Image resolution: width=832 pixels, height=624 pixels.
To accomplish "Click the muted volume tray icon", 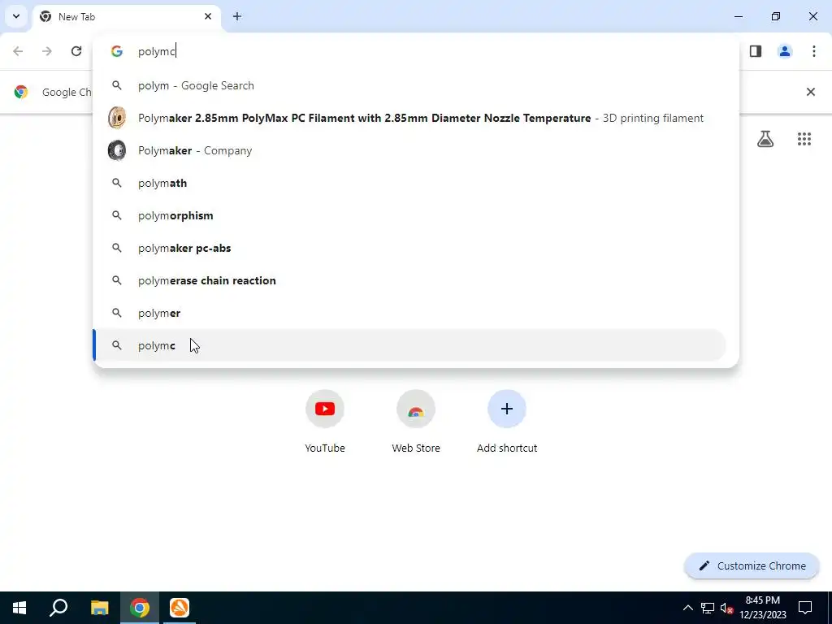I will [x=726, y=608].
